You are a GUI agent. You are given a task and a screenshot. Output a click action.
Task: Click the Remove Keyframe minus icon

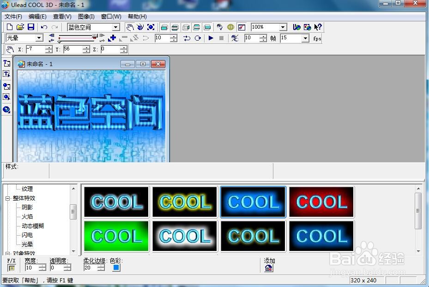click(123, 38)
